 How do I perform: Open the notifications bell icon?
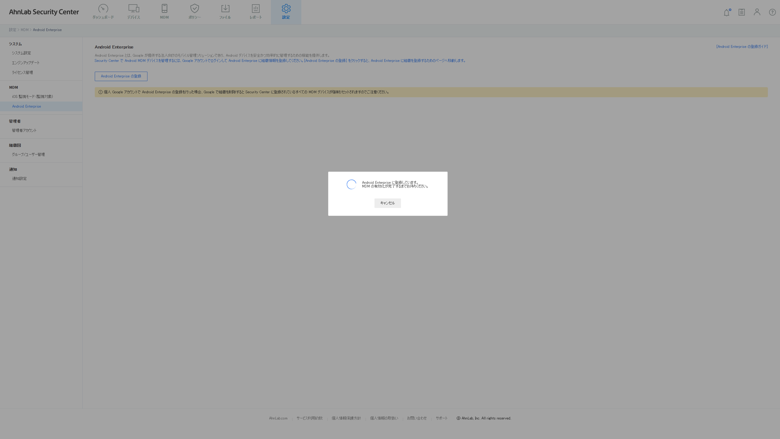click(727, 12)
